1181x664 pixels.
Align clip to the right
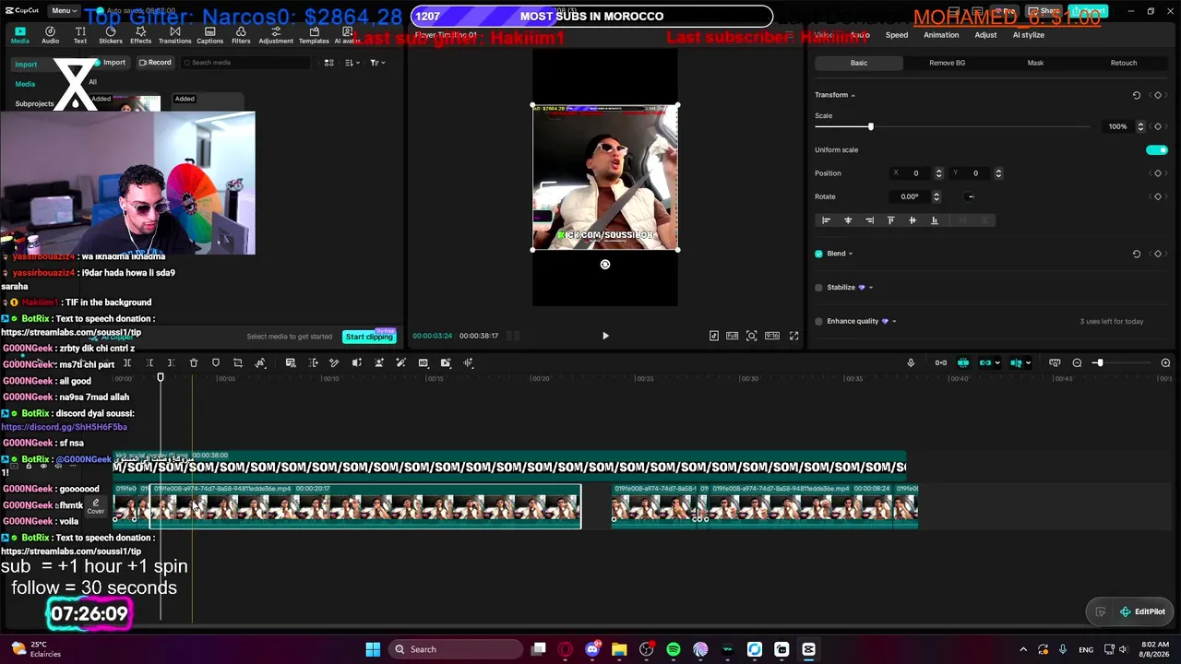(869, 220)
